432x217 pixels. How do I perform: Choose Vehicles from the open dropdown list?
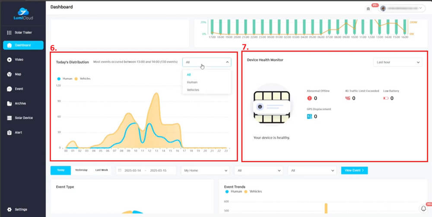click(193, 90)
